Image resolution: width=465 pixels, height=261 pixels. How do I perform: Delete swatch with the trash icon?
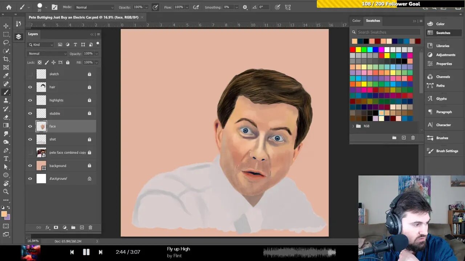413,138
